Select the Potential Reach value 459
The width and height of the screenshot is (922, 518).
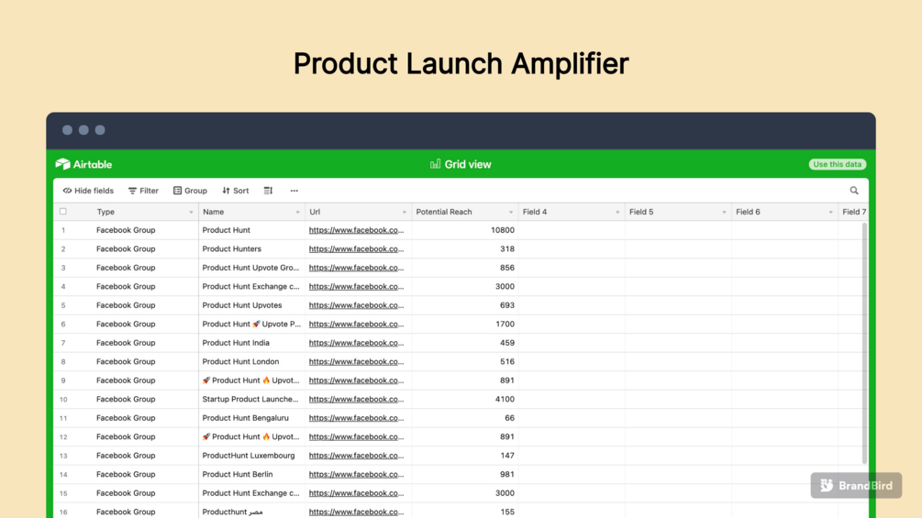click(464, 343)
